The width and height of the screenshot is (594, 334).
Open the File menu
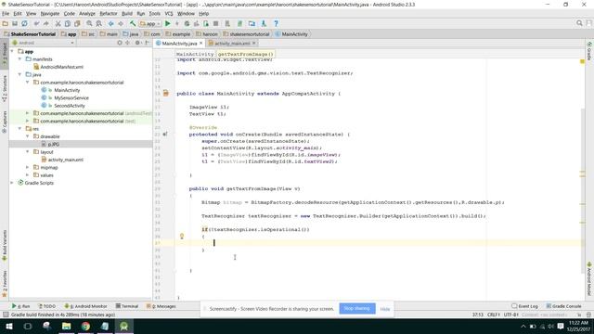coord(6,14)
